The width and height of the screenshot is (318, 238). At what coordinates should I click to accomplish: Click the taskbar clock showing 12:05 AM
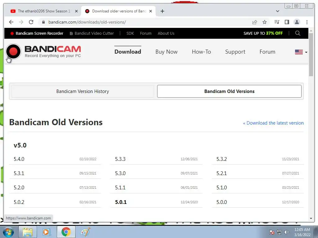coord(302,232)
